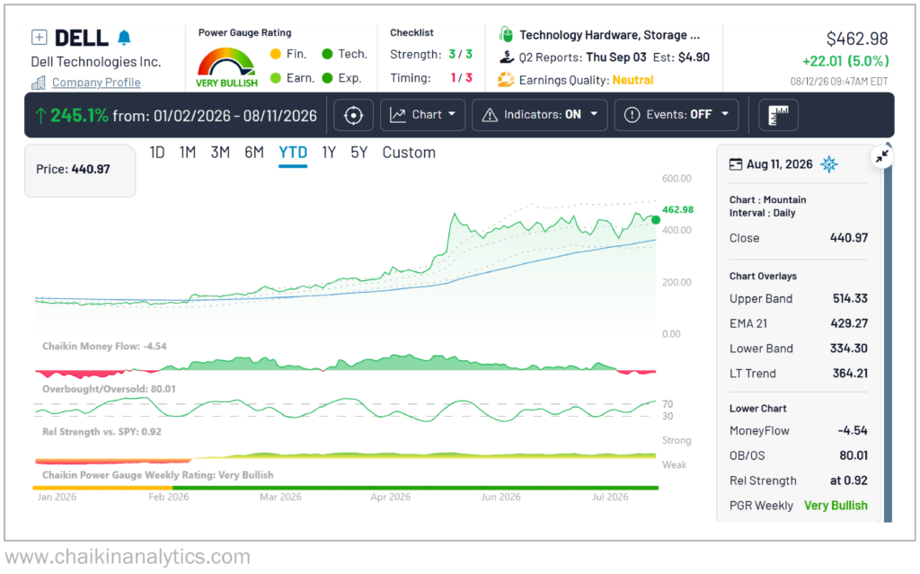Click the LT Trend 364.21 value
Image resolution: width=920 pixels, height=574 pixels.
coord(850,374)
